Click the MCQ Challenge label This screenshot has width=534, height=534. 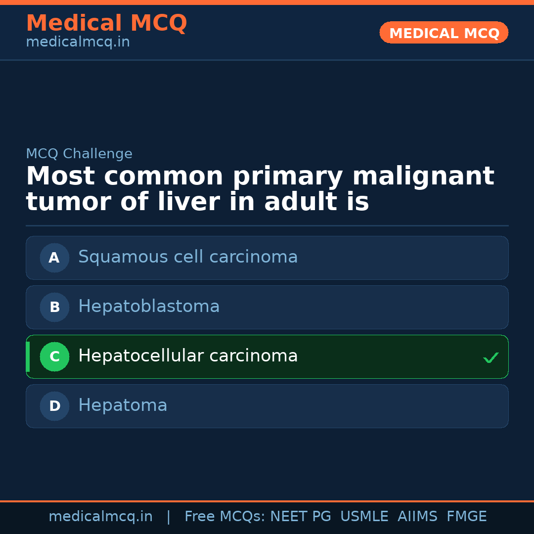[79, 154]
